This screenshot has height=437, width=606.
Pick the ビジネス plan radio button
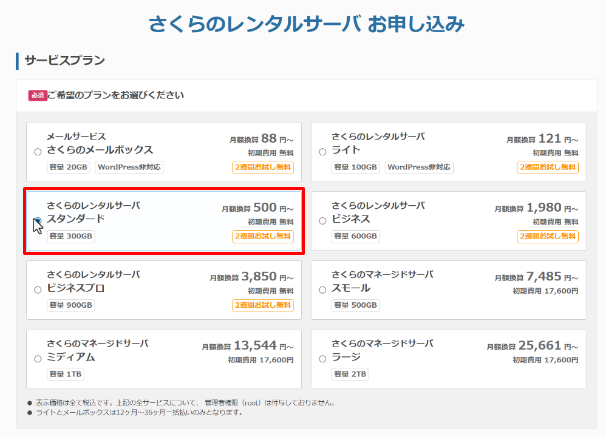click(x=322, y=221)
